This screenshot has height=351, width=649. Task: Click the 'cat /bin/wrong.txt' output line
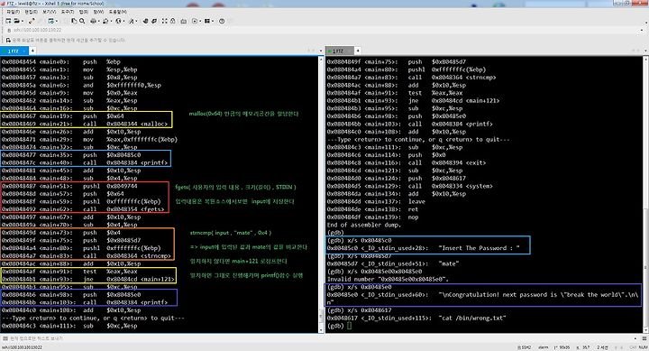point(416,318)
